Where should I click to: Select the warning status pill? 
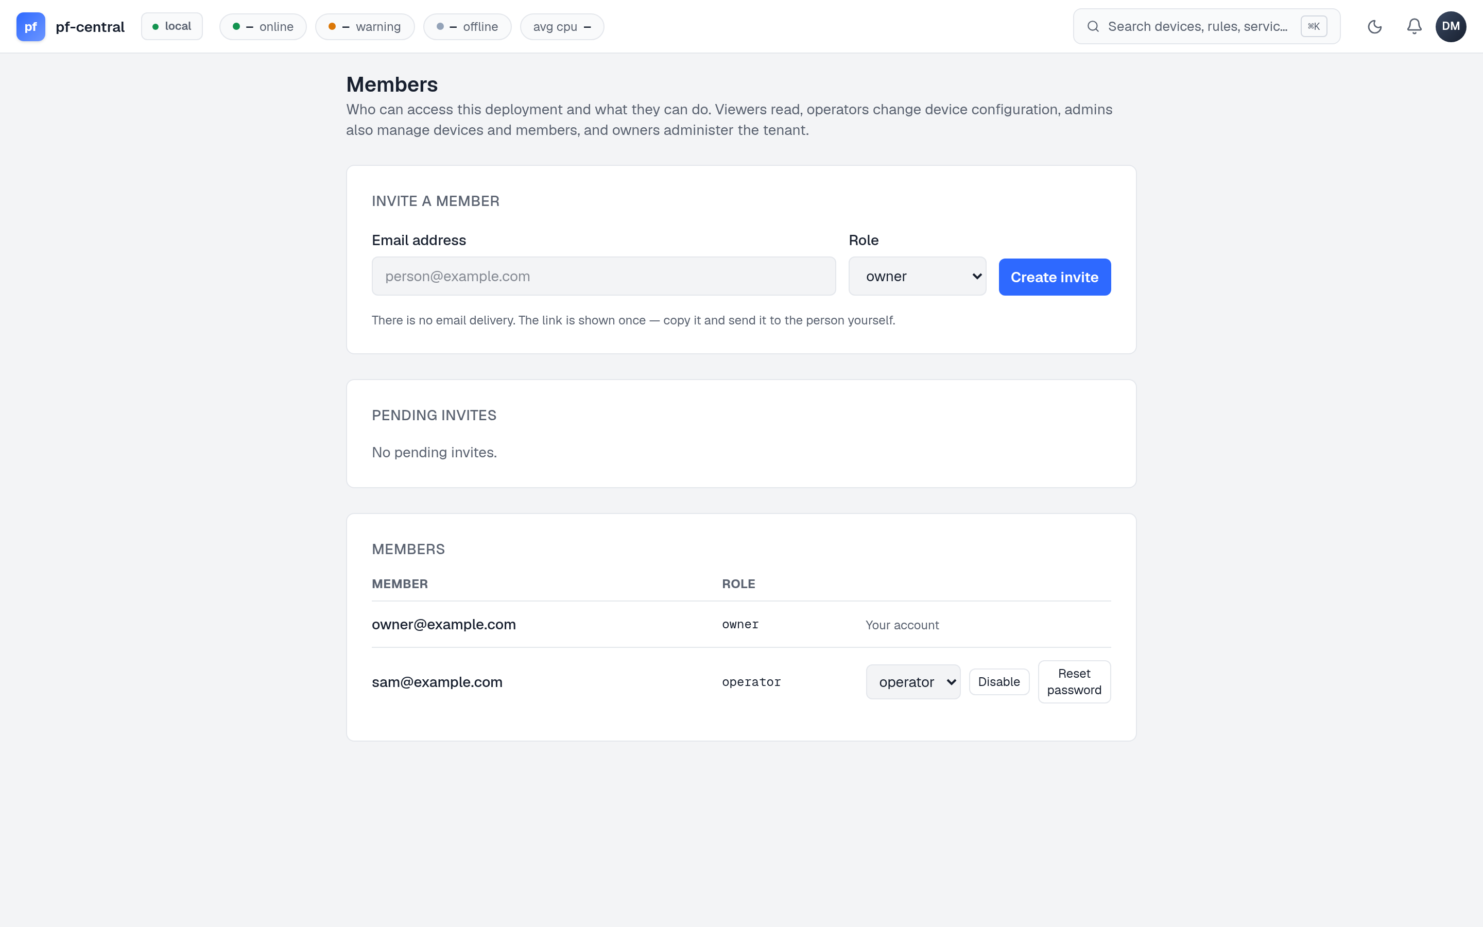(365, 26)
